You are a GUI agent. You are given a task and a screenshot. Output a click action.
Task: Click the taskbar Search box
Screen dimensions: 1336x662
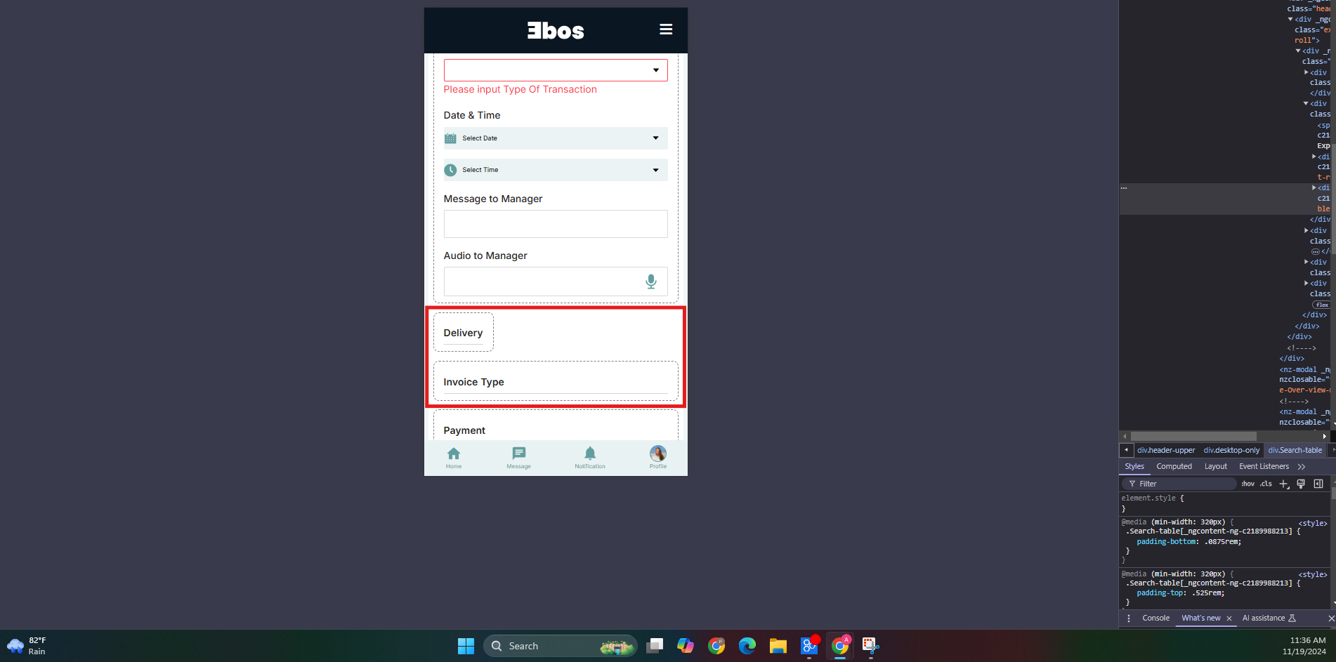tap(560, 646)
